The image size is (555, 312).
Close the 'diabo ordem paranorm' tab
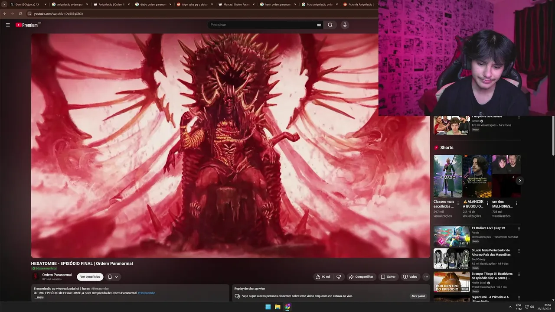pos(170,4)
